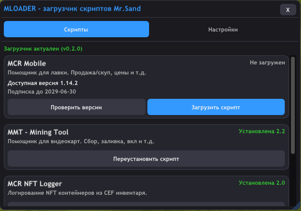Click the Не загружен status label

(268, 63)
